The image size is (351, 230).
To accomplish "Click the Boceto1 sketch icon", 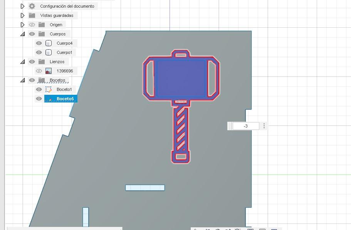I will coord(49,89).
